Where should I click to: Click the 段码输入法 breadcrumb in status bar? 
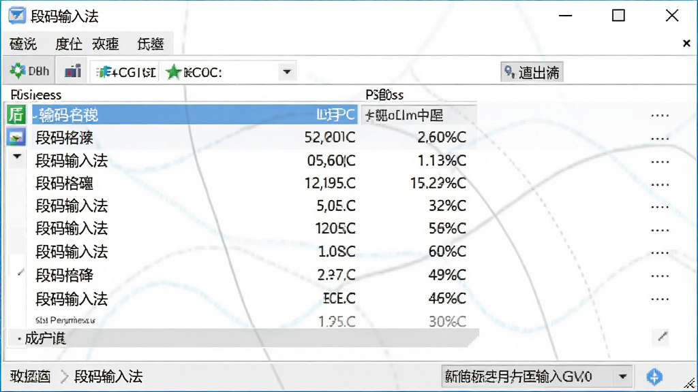click(108, 377)
